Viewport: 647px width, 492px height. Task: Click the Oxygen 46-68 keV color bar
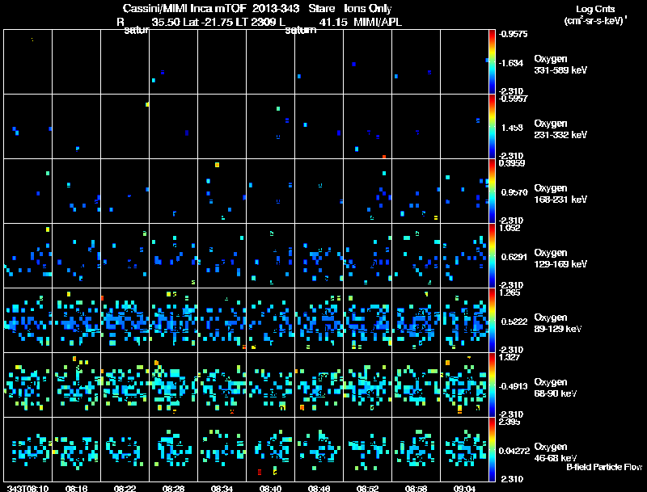(x=494, y=450)
